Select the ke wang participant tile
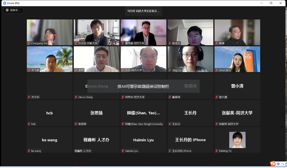This screenshot has height=168, width=287. pos(50,140)
